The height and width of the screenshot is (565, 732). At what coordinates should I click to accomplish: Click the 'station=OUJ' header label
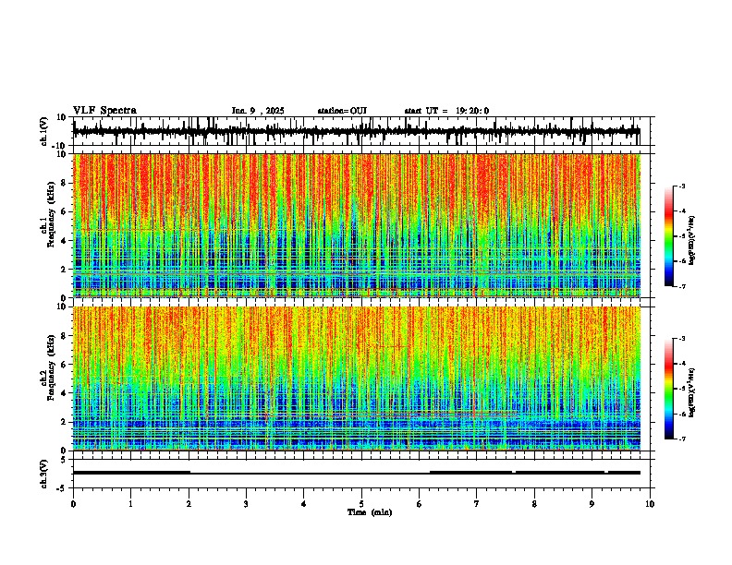coord(342,111)
